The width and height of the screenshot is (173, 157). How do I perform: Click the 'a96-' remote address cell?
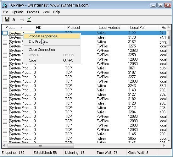[x=163, y=112]
